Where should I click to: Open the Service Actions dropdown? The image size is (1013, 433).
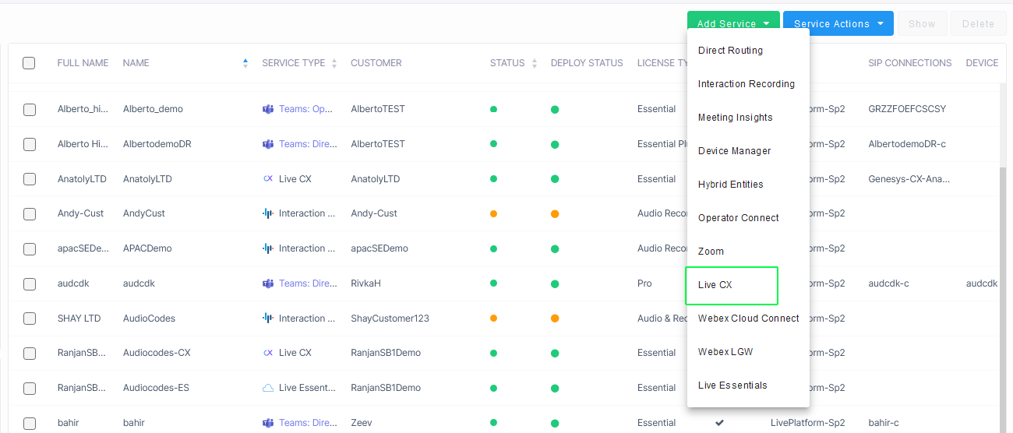coord(838,23)
